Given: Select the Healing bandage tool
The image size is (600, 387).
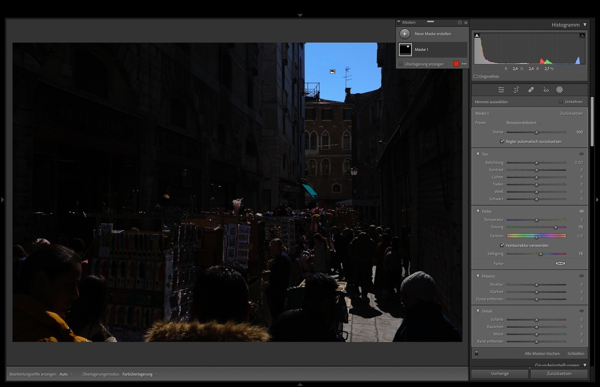Looking at the screenshot, I should [531, 89].
